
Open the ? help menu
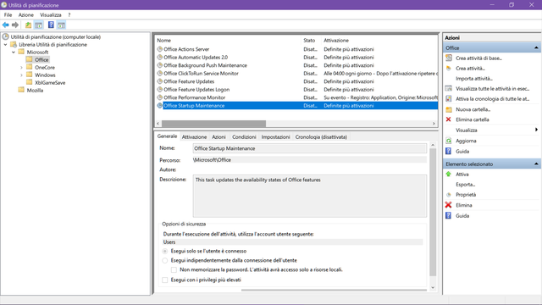(x=69, y=15)
